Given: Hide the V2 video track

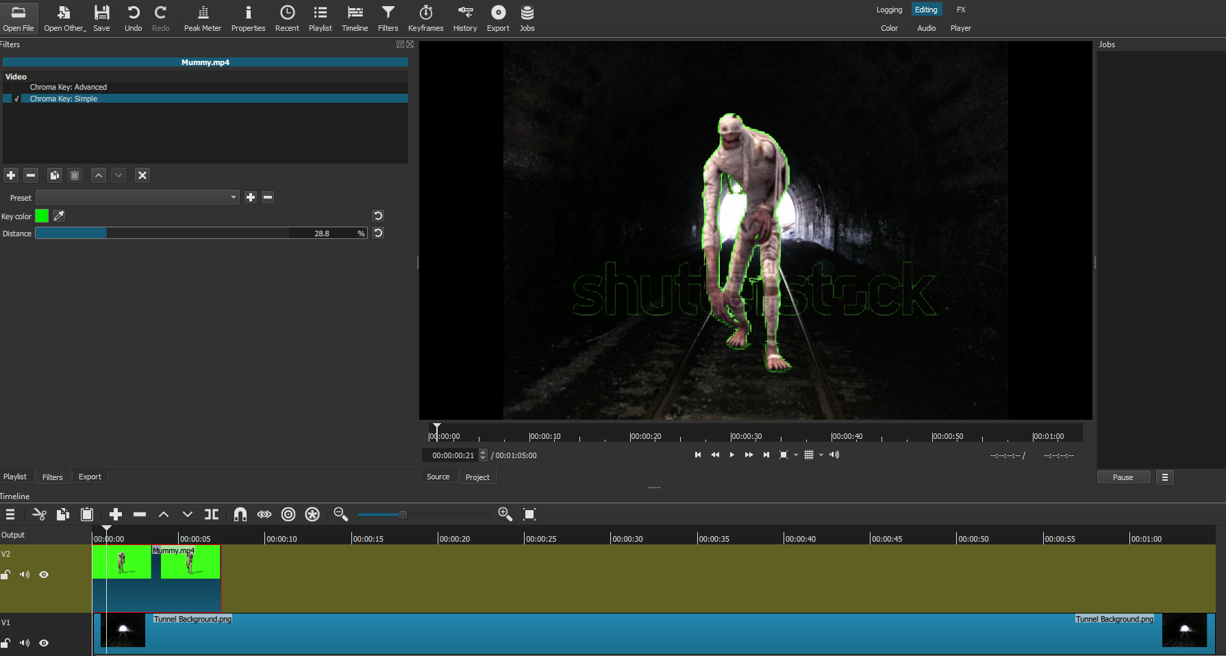Looking at the screenshot, I should point(44,575).
